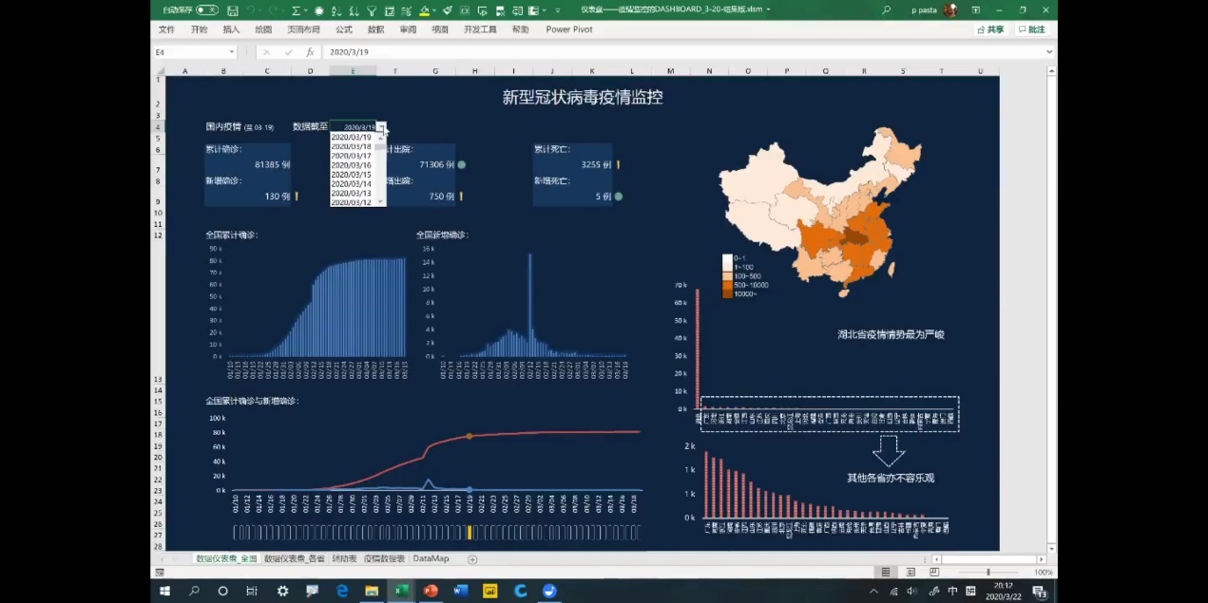Add a new sheet with plus icon

coord(472,559)
